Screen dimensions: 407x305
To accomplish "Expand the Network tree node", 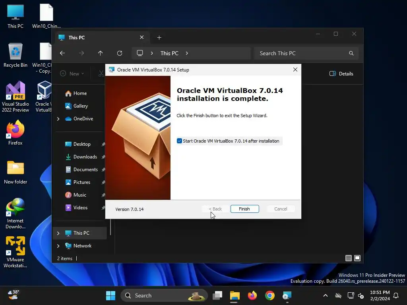I will point(58,246).
